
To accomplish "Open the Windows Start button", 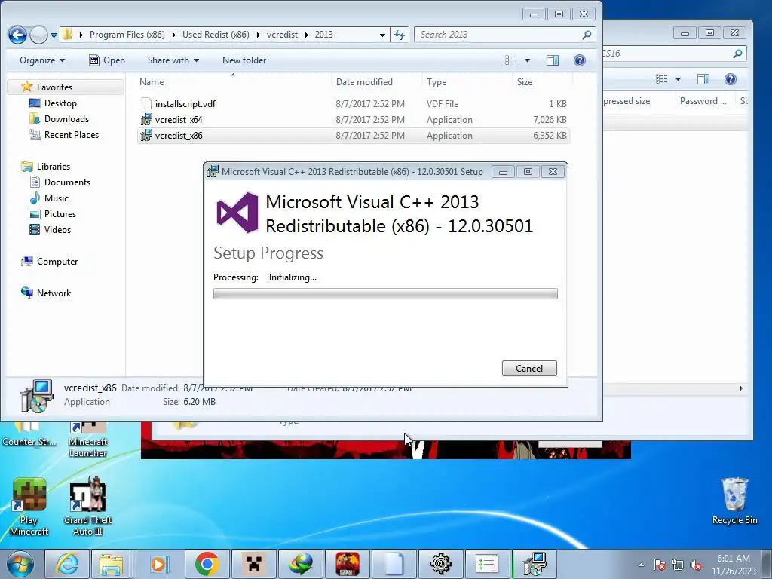I will tap(19, 564).
